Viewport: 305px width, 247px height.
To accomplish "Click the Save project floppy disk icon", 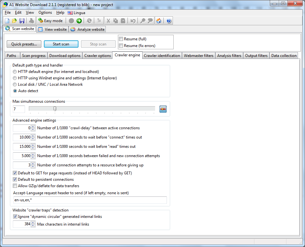I will coord(22,21).
